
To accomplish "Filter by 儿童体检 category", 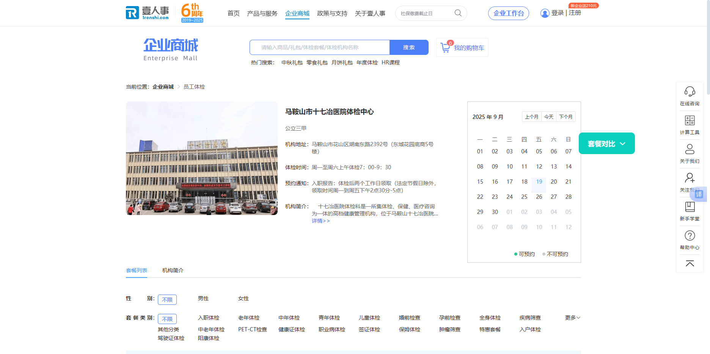I will pos(369,318).
